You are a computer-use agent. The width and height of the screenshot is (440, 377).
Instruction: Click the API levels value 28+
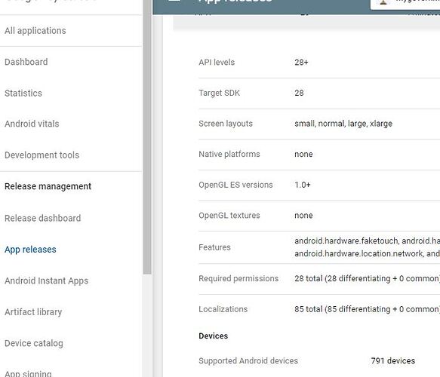pyautogui.click(x=301, y=63)
